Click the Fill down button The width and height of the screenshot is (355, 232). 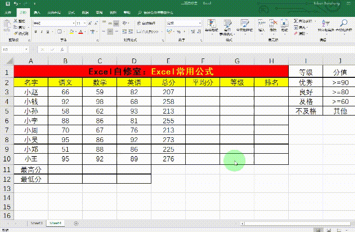pos(300,28)
